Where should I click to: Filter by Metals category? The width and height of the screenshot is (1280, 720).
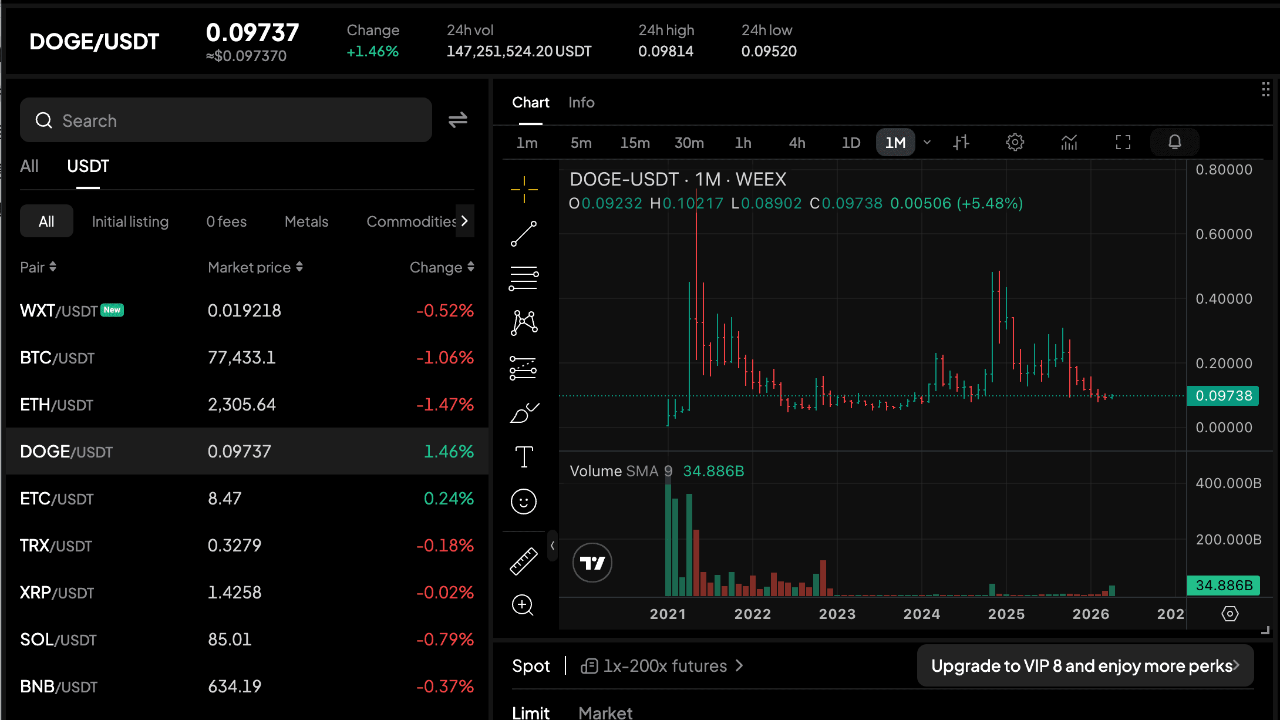(306, 221)
